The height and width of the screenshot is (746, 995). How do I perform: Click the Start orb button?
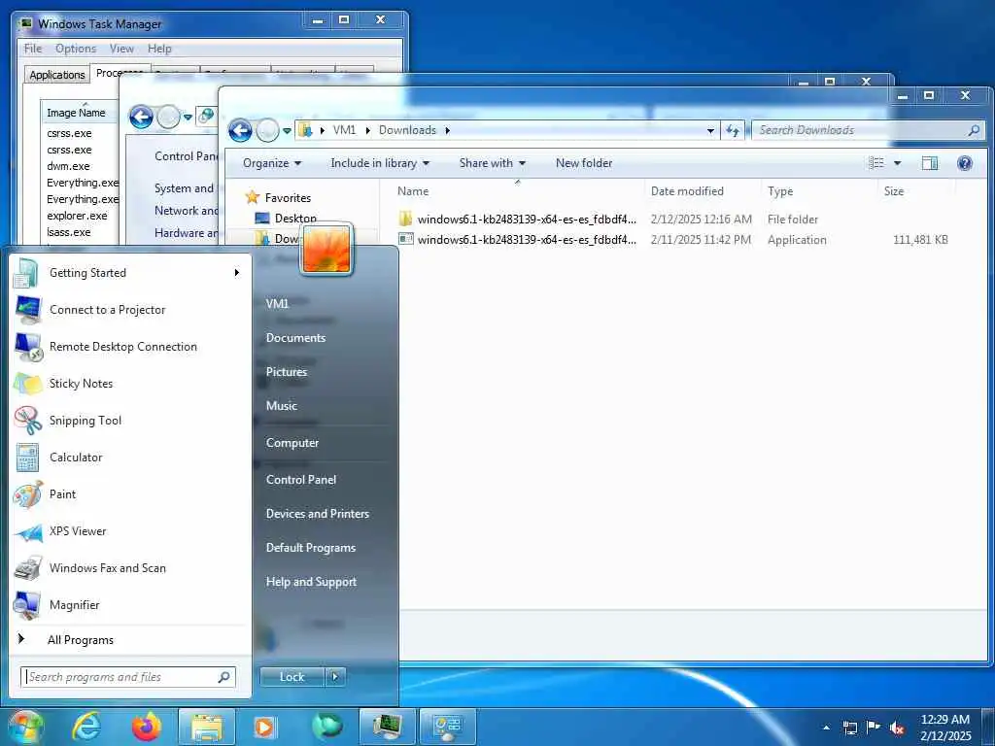[x=25, y=727]
